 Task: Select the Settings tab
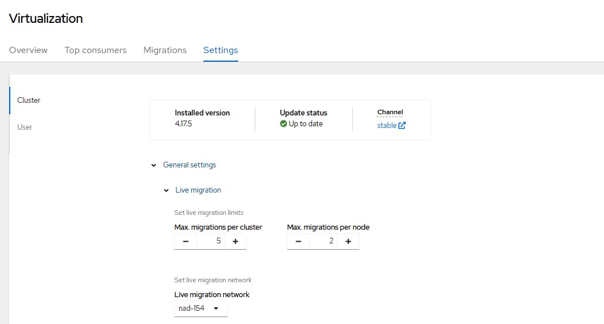pos(220,50)
